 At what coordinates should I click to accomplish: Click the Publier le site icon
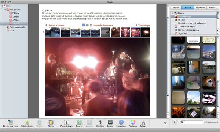click(x=27, y=122)
